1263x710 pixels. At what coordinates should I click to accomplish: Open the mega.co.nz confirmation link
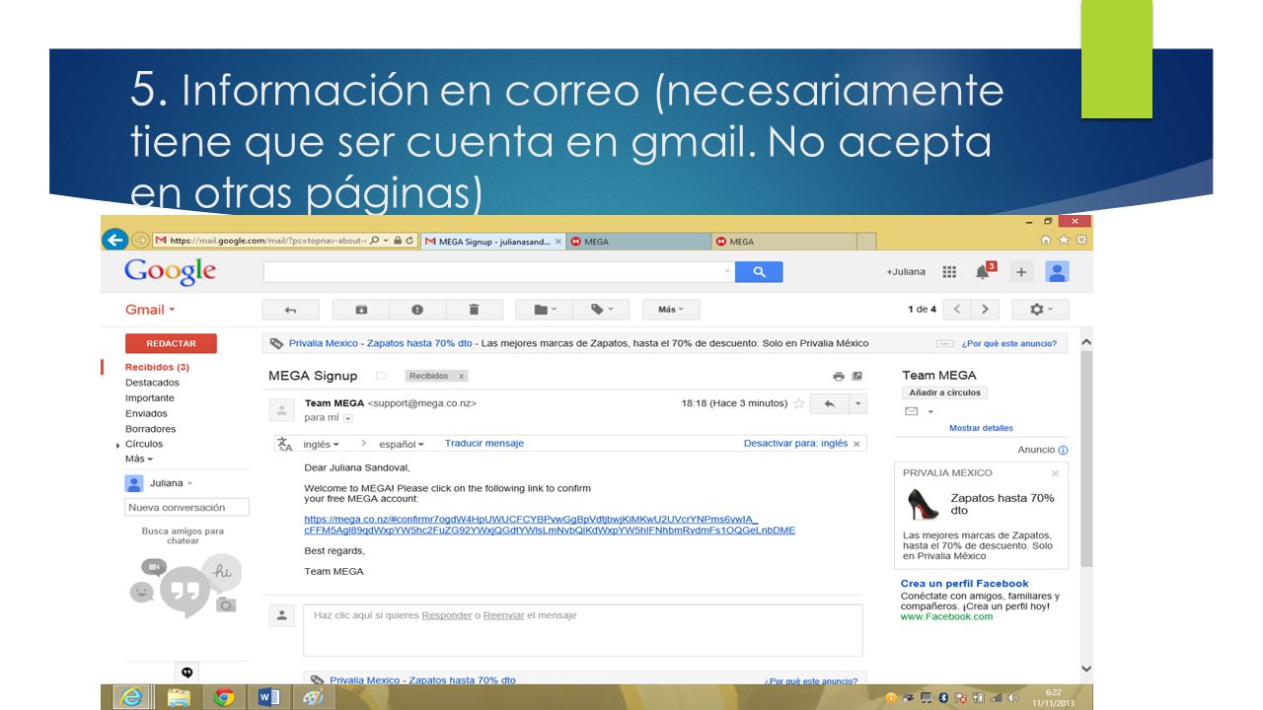click(550, 525)
